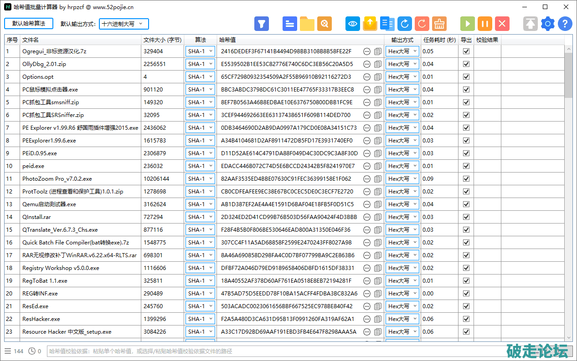Click the blue eye icon in the toolbar
This screenshot has width=577, height=361.
(x=352, y=24)
